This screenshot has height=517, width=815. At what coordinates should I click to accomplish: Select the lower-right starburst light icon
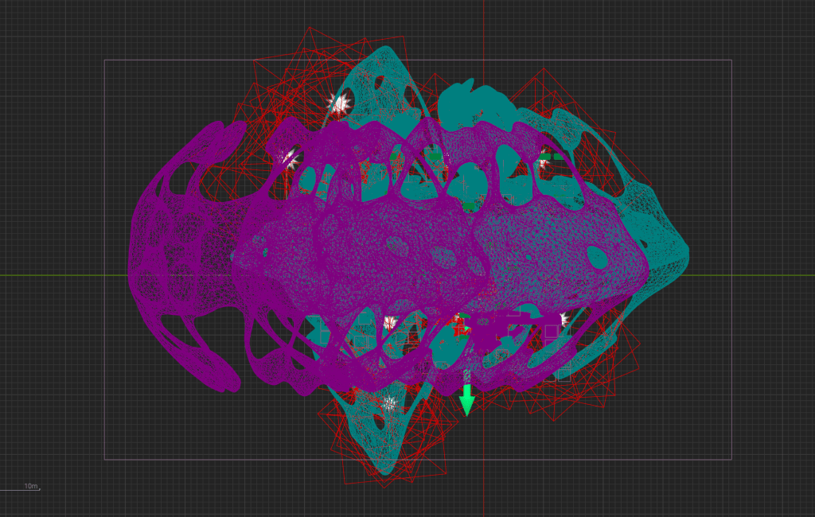563,320
